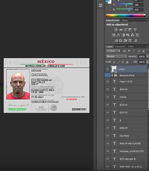Click the layer Opacity value field
Image resolution: width=149 pixels, height=171 pixels.
coord(142,57)
